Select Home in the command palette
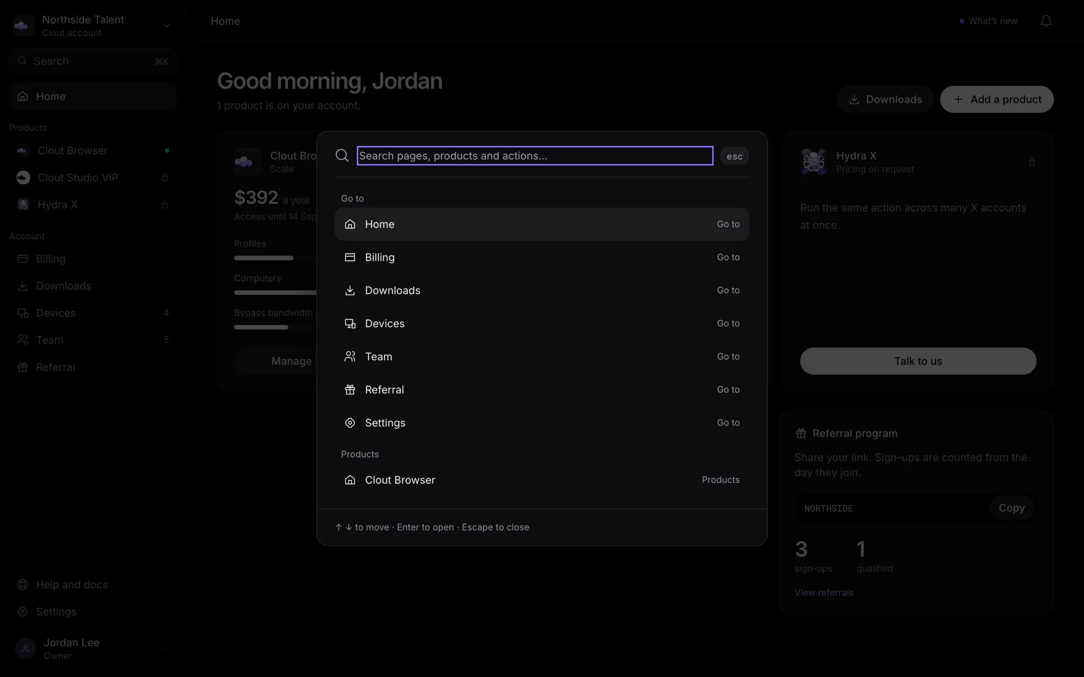This screenshot has width=1084, height=677. [x=542, y=224]
